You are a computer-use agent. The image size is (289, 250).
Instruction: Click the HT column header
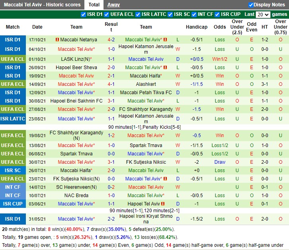264,27
